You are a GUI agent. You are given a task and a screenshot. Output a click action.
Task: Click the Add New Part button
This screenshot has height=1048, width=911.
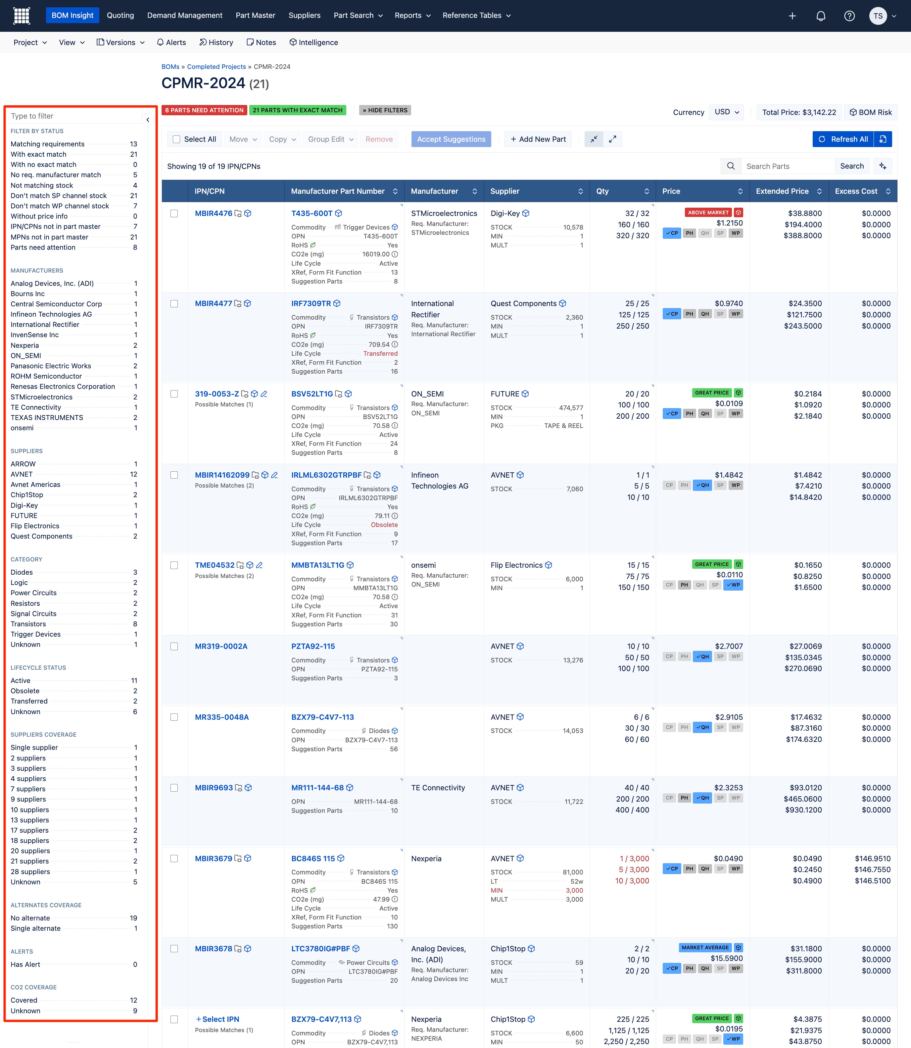click(x=538, y=139)
